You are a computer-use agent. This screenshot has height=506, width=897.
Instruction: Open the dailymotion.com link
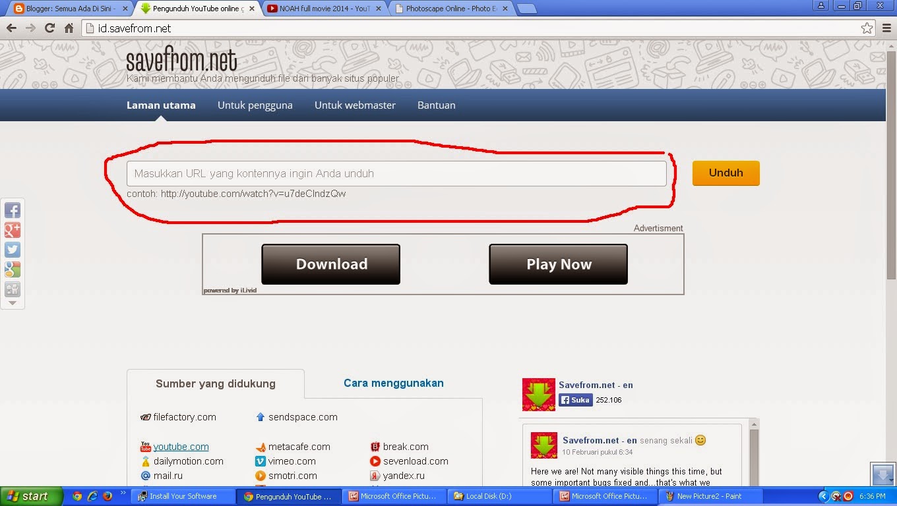point(188,461)
